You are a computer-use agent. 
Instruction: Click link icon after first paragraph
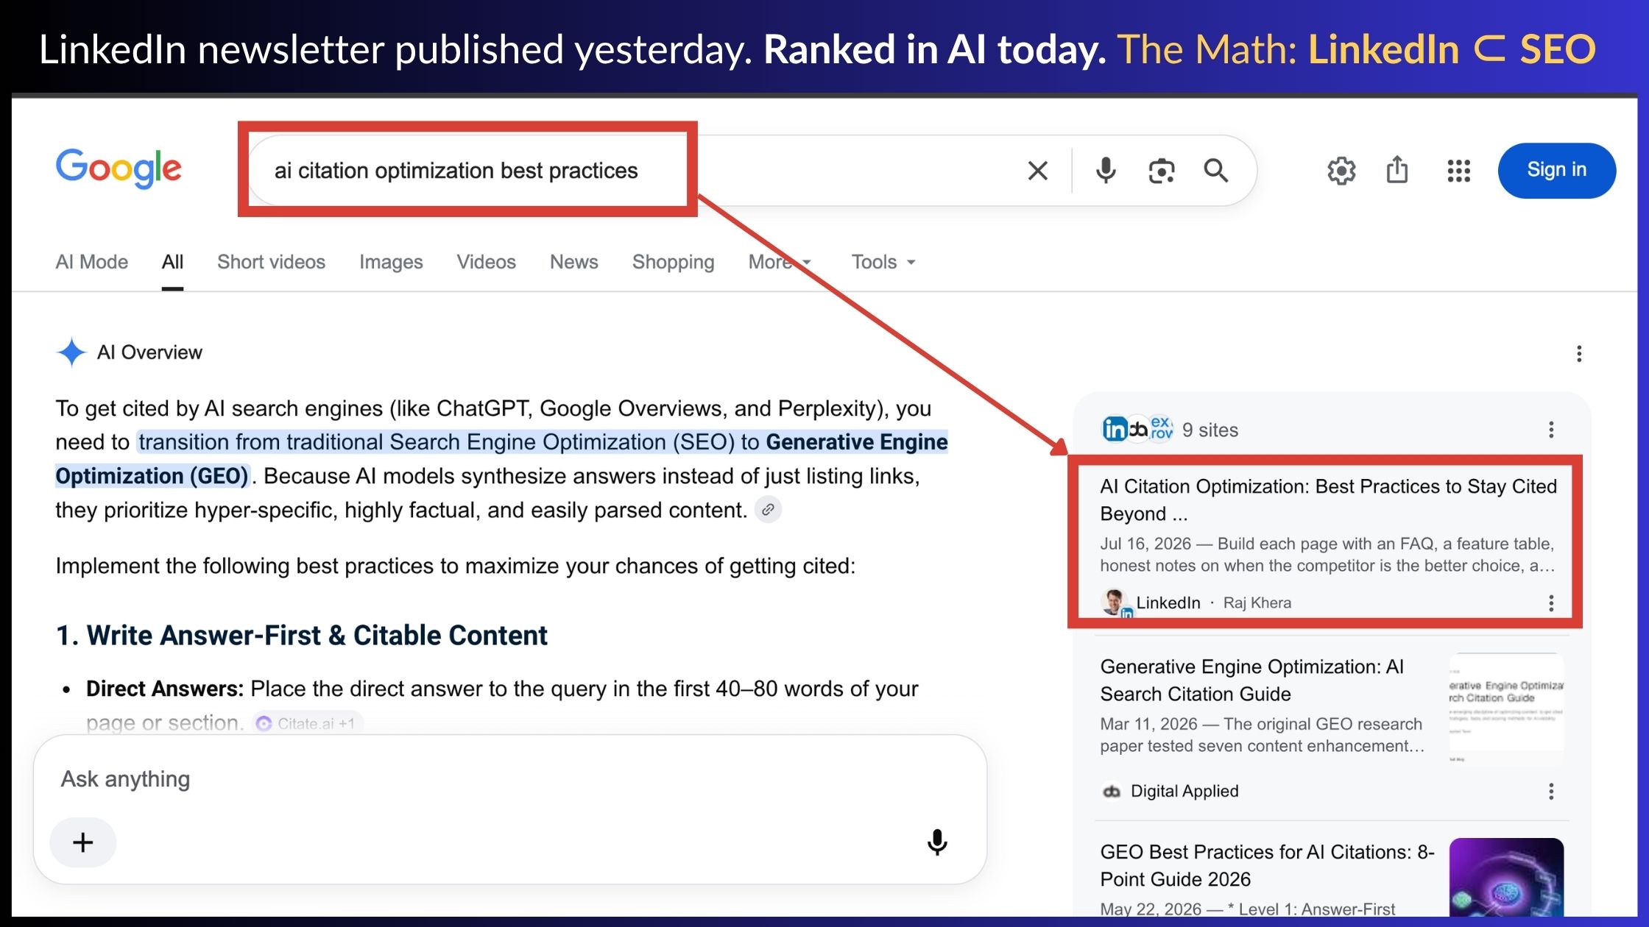768,509
